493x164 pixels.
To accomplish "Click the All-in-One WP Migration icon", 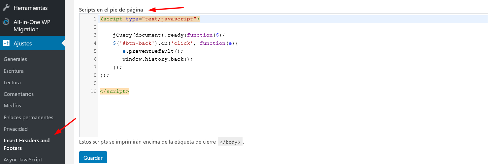I will coord(6,22).
